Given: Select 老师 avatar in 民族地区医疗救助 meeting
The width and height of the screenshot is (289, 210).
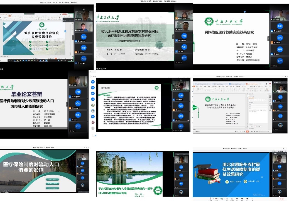Looking at the screenshot, I should [x=280, y=26].
